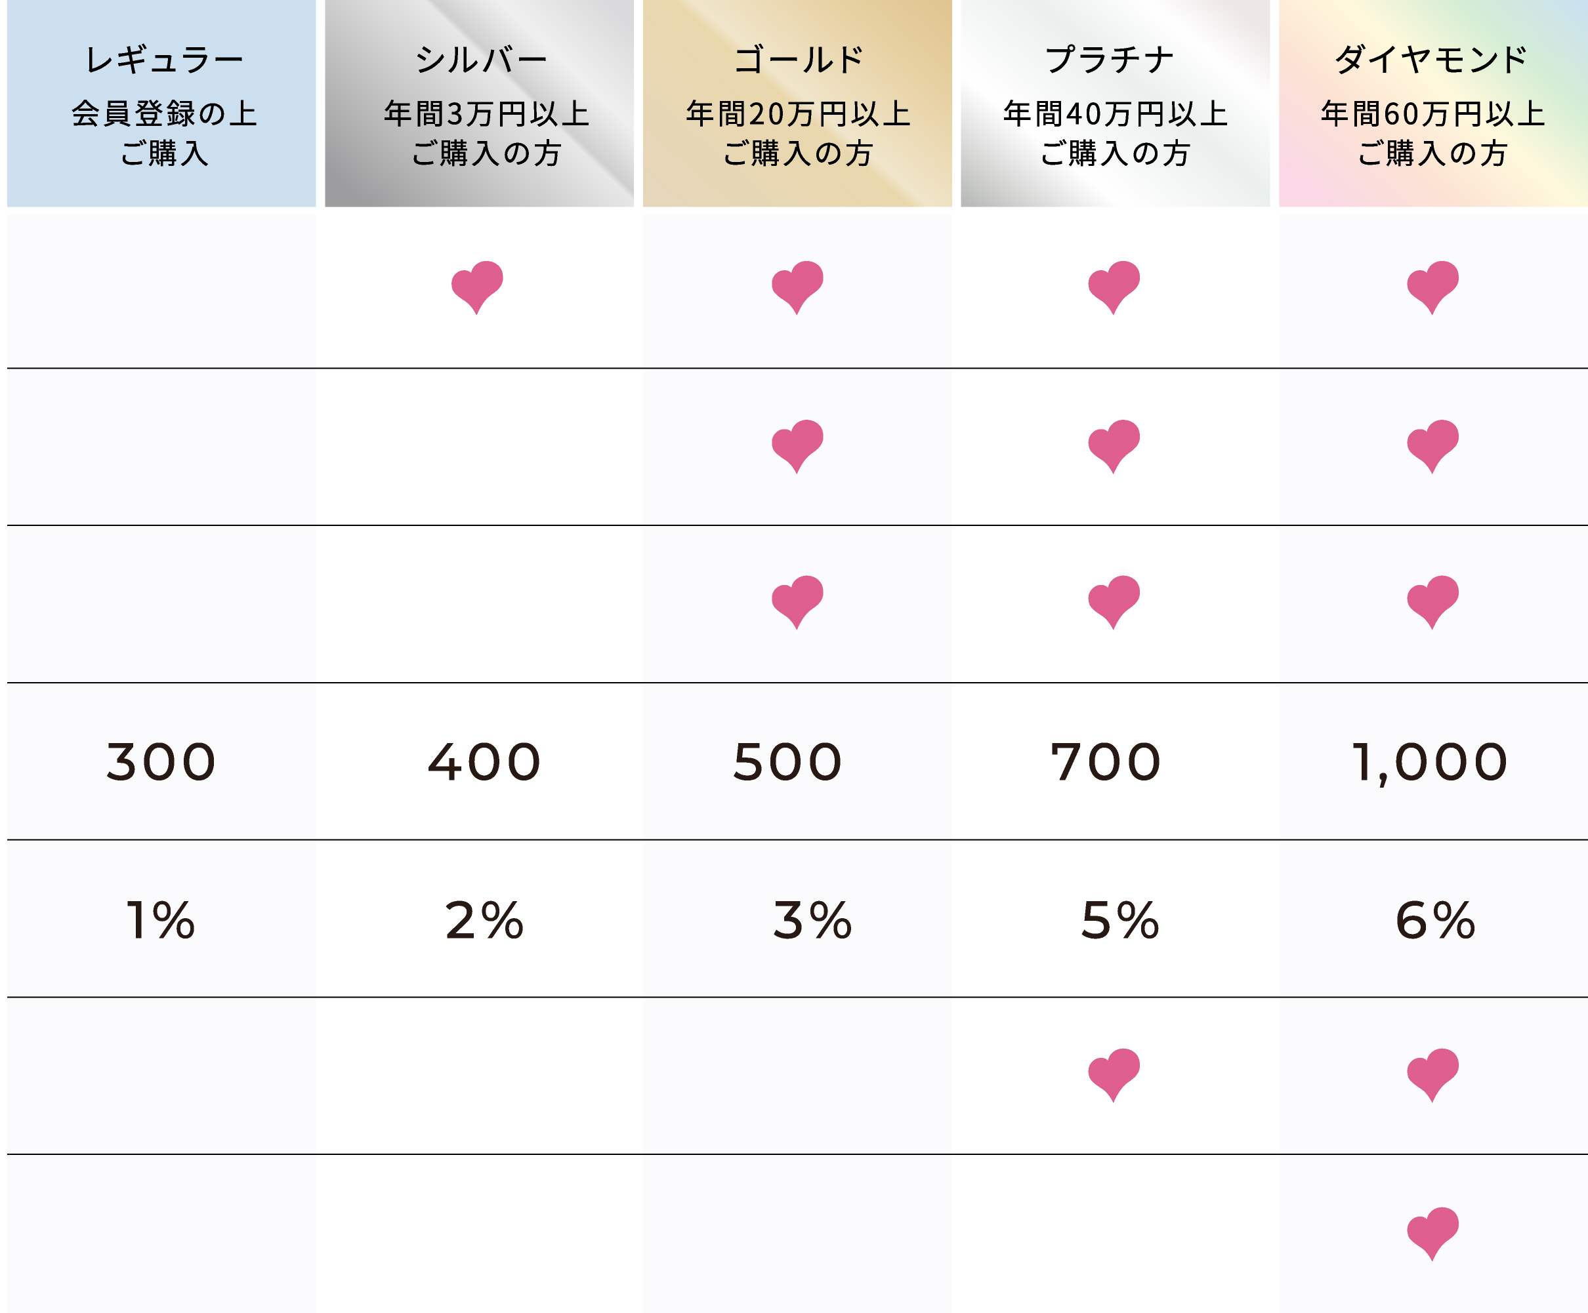Click the 300 value under レギュラー
This screenshot has height=1313, width=1588.
[x=161, y=761]
